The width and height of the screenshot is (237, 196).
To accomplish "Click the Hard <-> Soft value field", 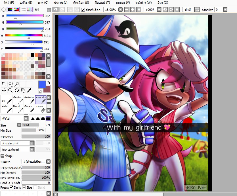I will coord(36,183).
